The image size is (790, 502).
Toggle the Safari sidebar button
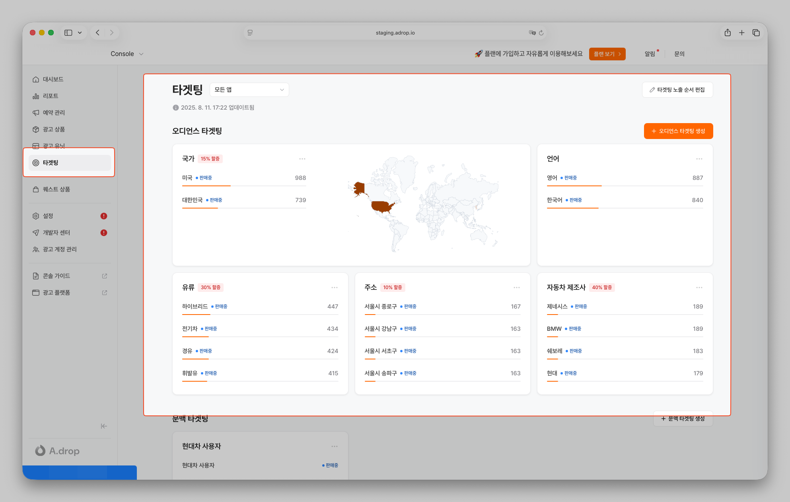pos(68,33)
